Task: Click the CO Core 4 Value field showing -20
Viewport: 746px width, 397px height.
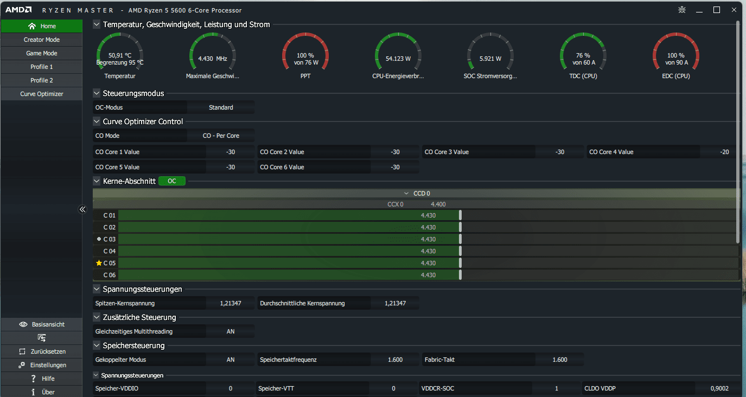Action: tap(724, 152)
